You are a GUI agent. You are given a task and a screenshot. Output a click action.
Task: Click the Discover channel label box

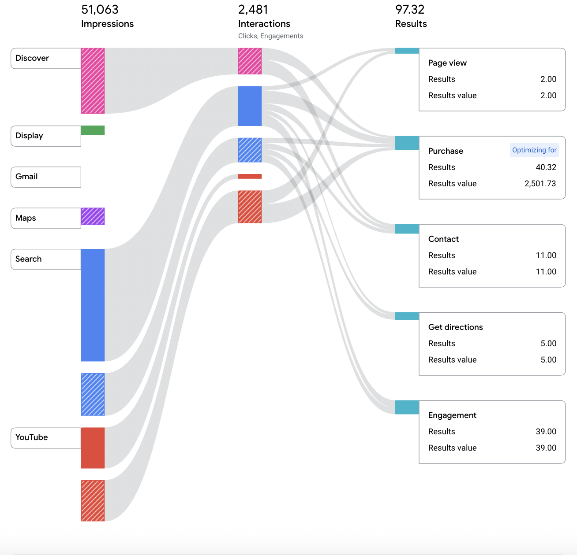[45, 59]
